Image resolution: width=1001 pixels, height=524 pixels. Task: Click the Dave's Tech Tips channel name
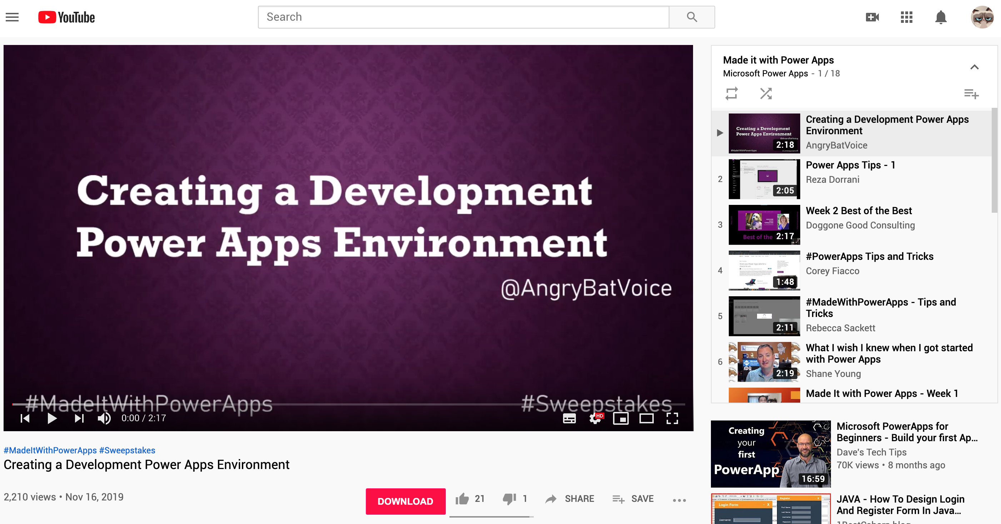871,452
